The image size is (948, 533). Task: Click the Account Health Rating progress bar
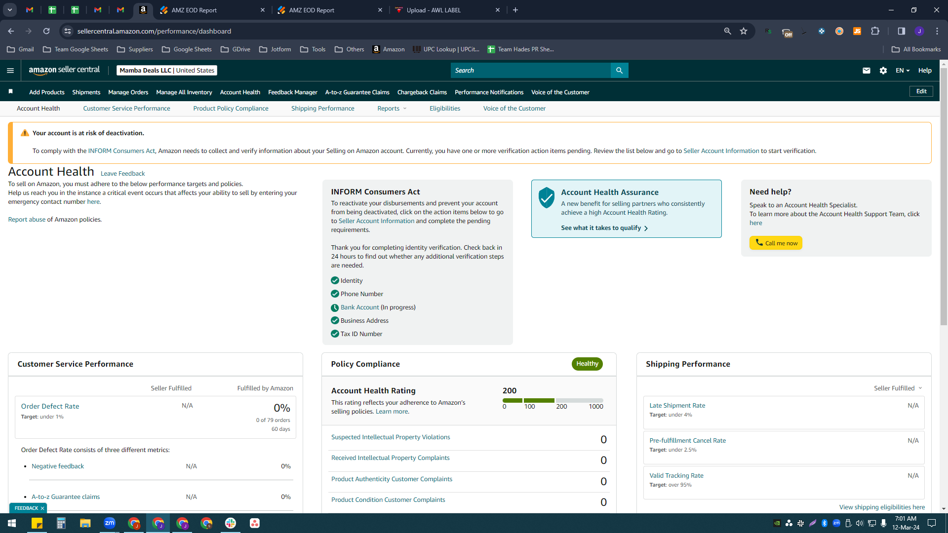click(553, 400)
